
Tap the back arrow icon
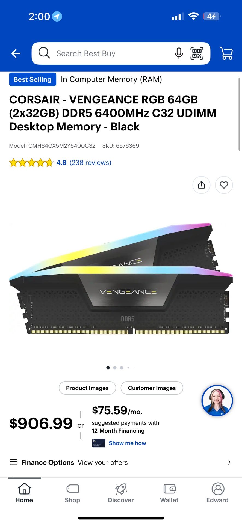(16, 53)
